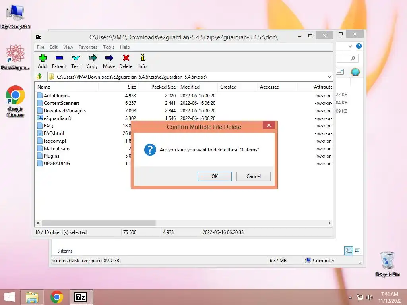This screenshot has height=305, width=407.
Task: Open DataWagon desktop shortcut
Action: click(x=16, y=57)
